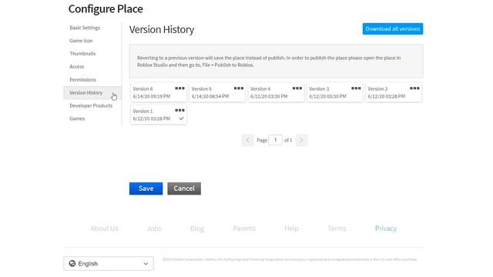Click the 6/14/20 08:54 PM date

(x=210, y=96)
